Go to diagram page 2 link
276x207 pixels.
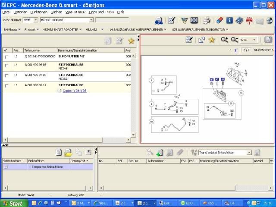tap(235, 50)
